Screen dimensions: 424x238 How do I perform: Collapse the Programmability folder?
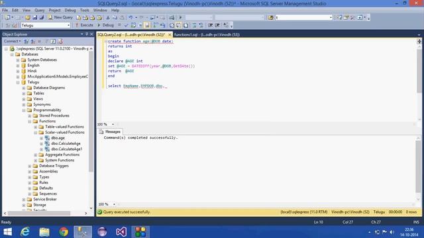point(24,110)
